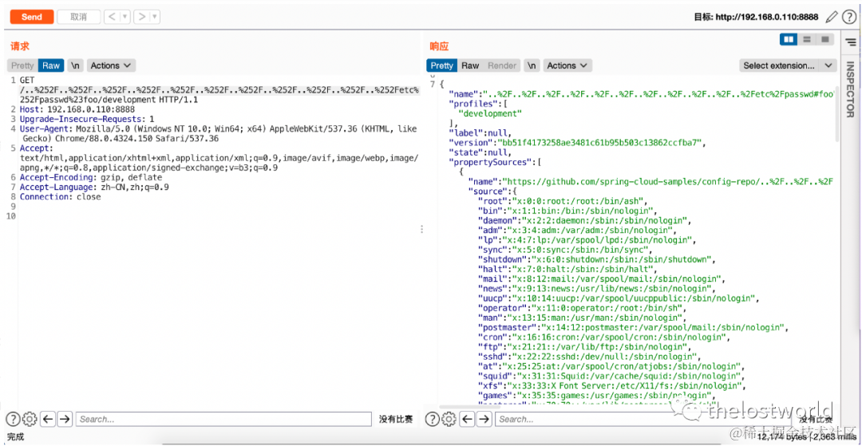Click the Connection: close header

coord(60,196)
